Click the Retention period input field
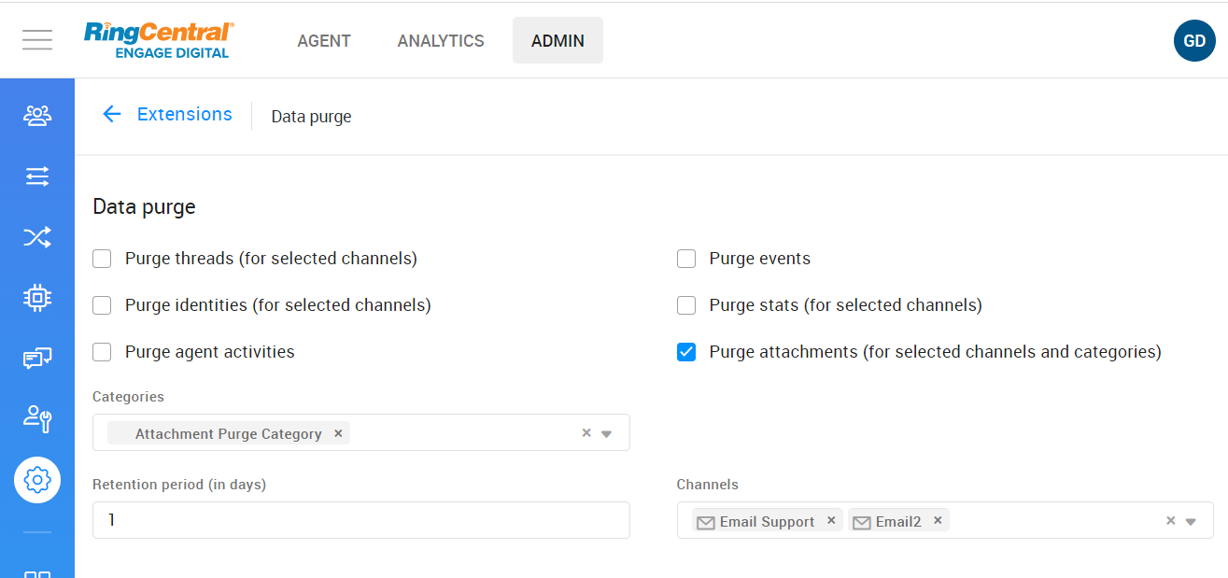This screenshot has width=1228, height=578. click(x=360, y=520)
